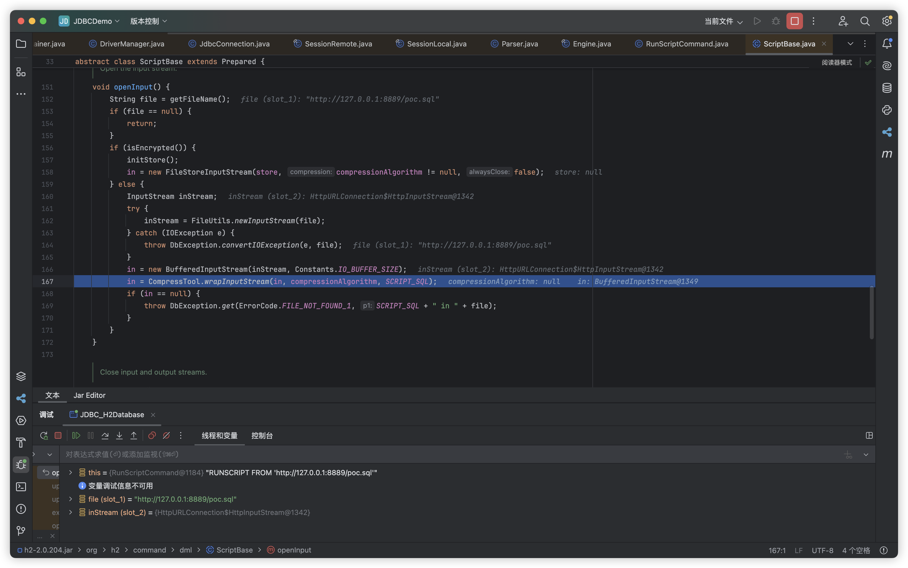
Task: Open the Structure tool window
Action: (x=21, y=72)
